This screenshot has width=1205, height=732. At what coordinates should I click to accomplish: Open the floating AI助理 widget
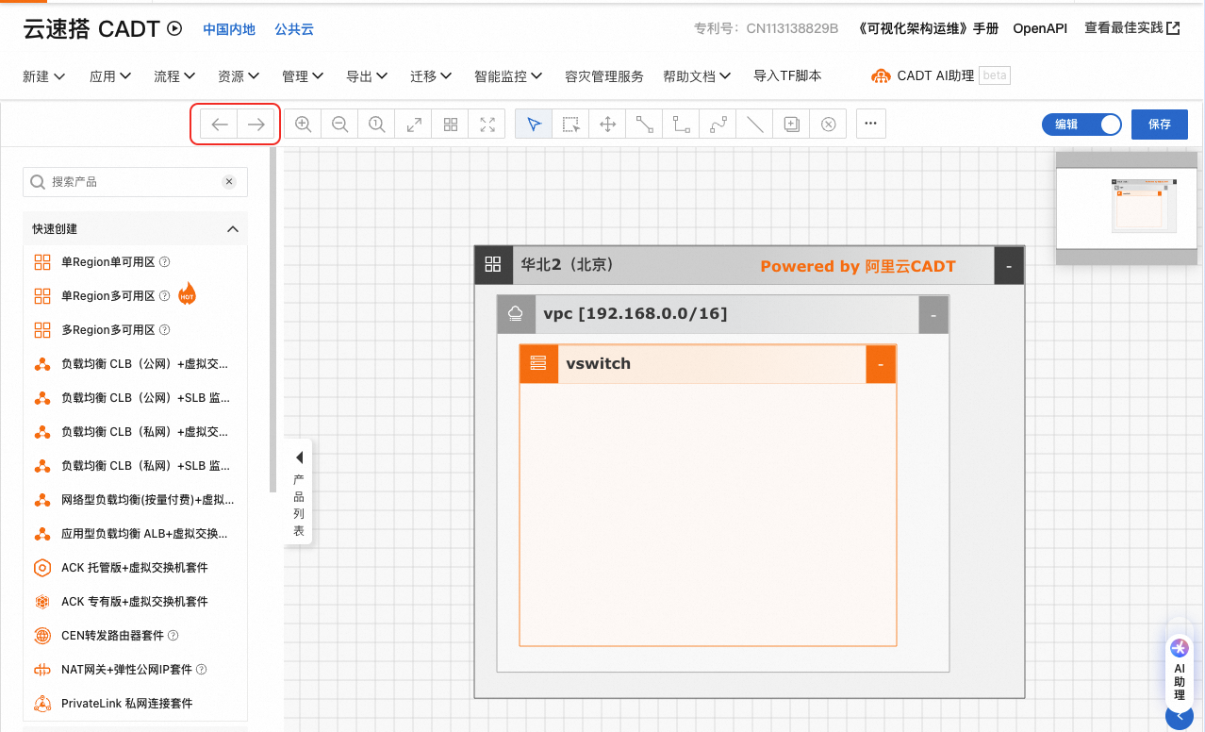pos(1179,672)
